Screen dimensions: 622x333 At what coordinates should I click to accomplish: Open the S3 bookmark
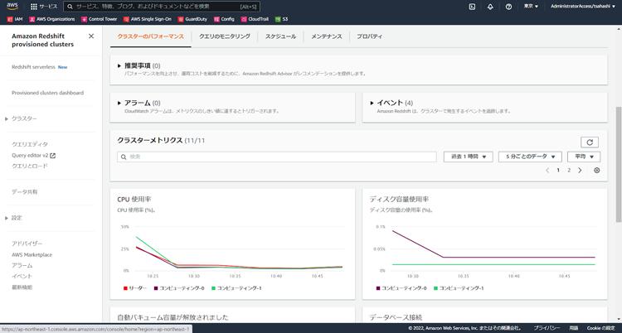coord(282,19)
